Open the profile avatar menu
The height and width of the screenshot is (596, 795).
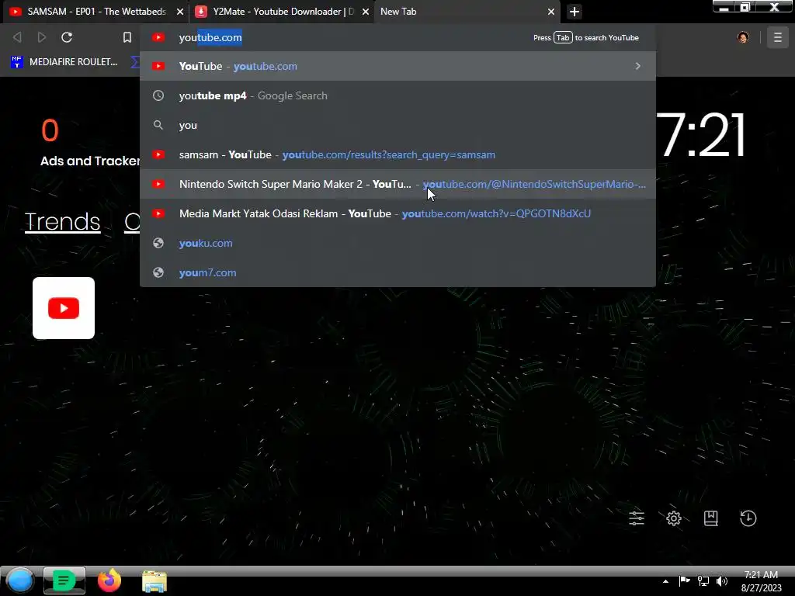[743, 37]
